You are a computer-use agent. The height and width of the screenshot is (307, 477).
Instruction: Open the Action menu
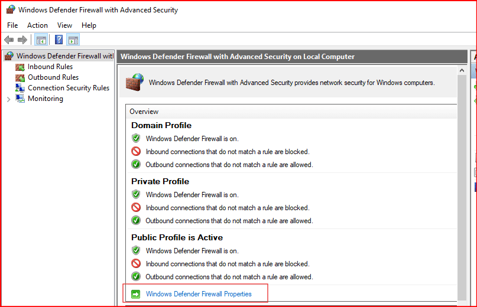37,25
